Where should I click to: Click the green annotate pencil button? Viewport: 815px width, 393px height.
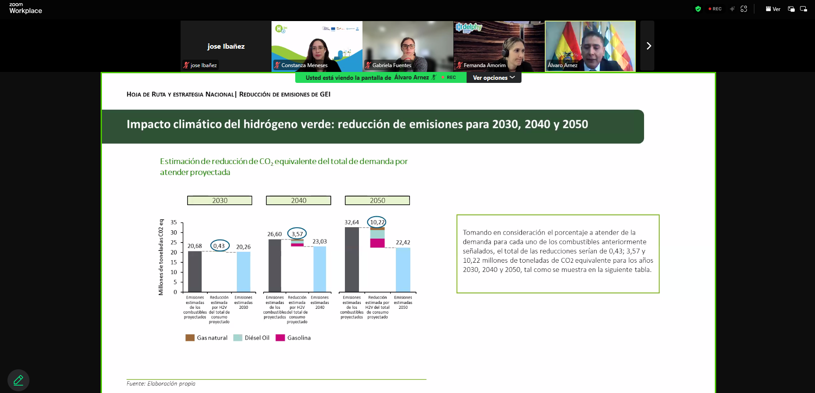click(x=18, y=380)
